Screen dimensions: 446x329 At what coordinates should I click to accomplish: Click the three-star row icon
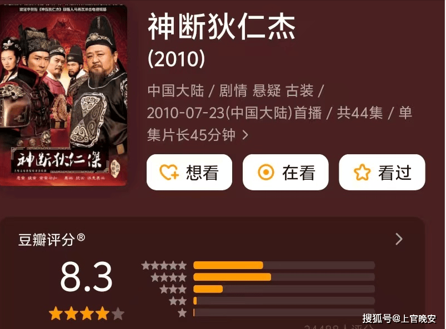[x=173, y=289]
